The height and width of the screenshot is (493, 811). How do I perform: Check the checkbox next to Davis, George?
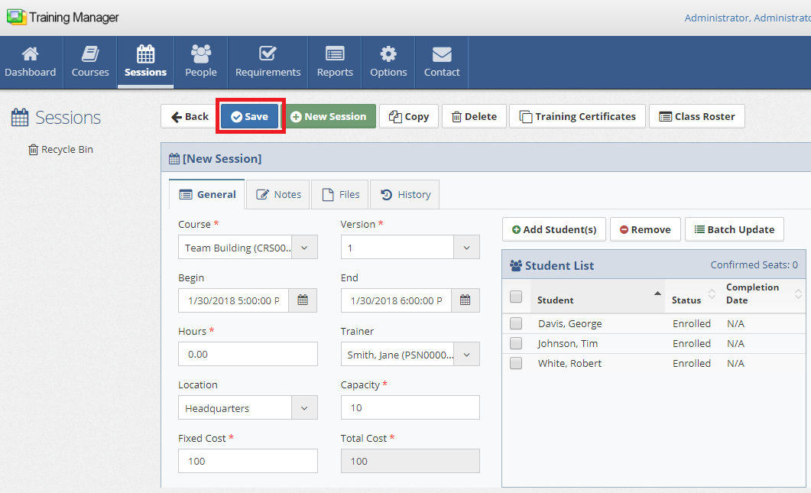(x=516, y=323)
